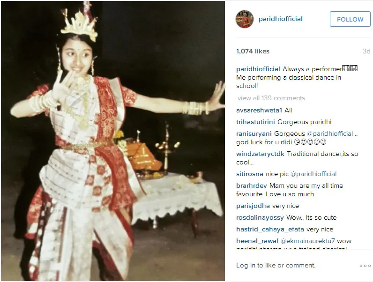Open commenter brarhrdev profile
Screen dimensions: 373x282
(x=252, y=186)
